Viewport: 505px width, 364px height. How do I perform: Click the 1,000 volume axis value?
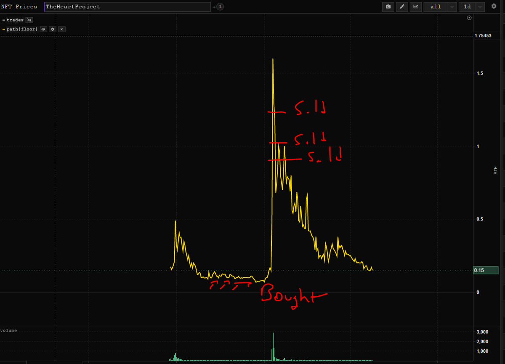[x=481, y=351]
